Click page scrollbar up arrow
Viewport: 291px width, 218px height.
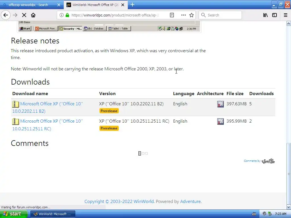[x=288, y=23]
